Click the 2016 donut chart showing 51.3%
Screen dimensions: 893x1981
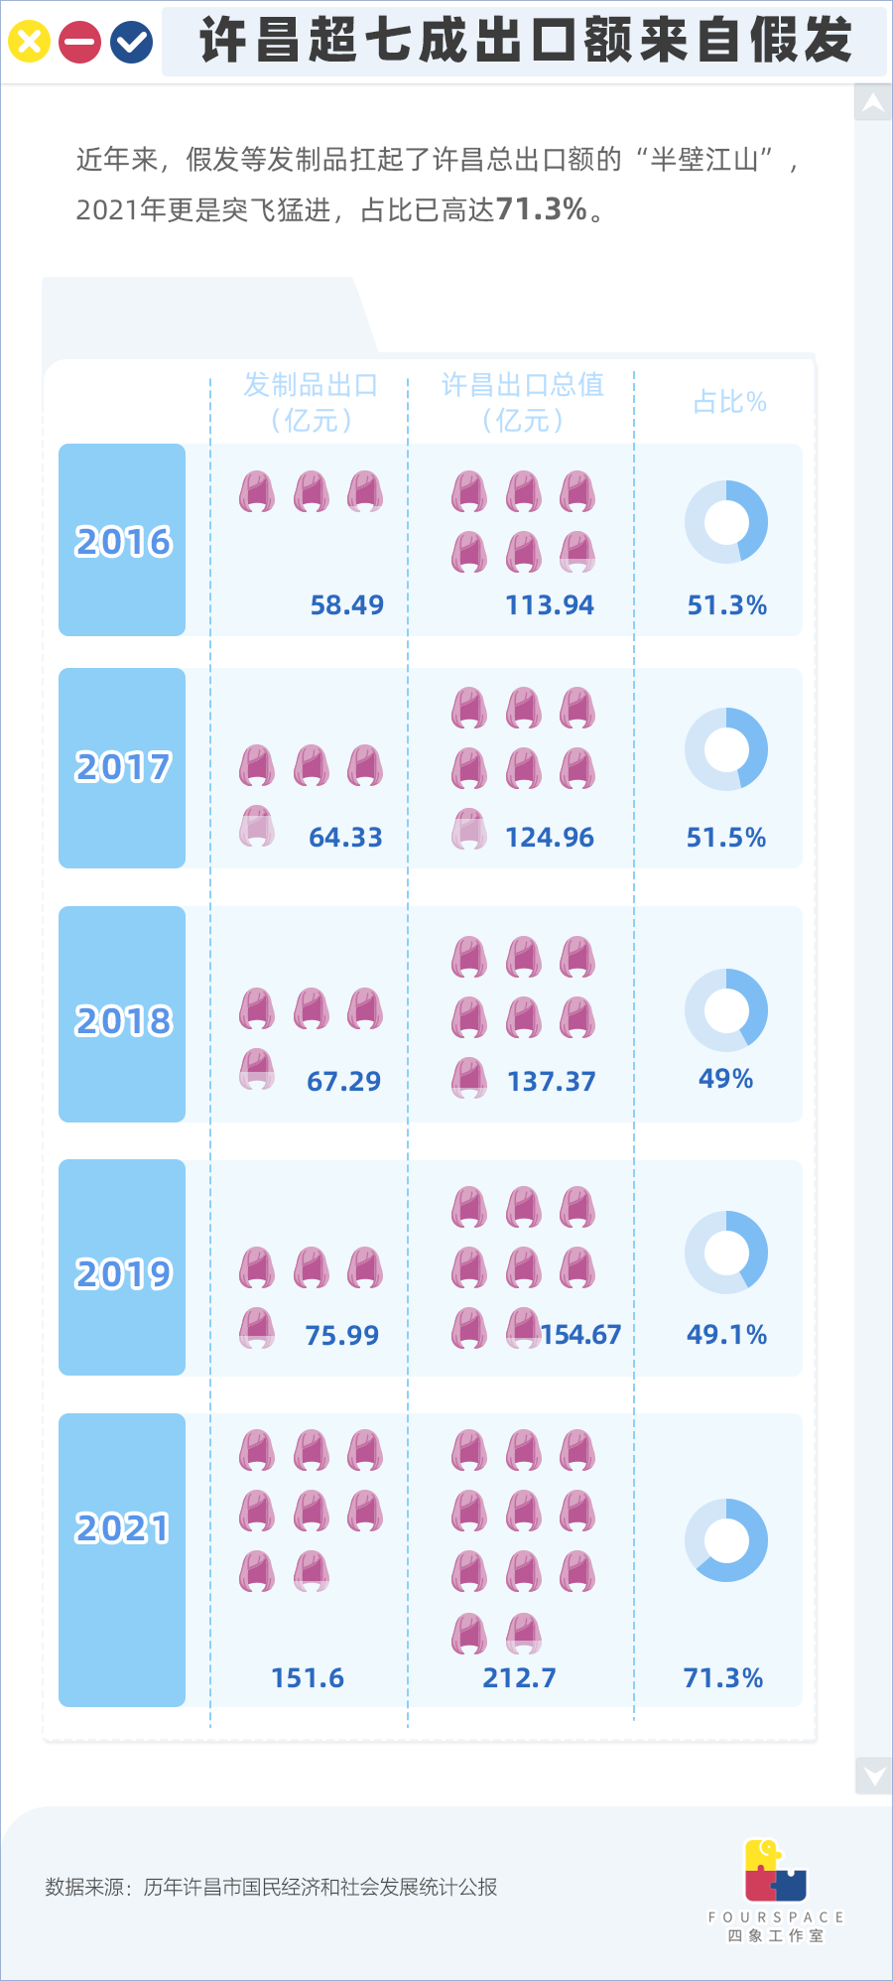click(x=726, y=522)
